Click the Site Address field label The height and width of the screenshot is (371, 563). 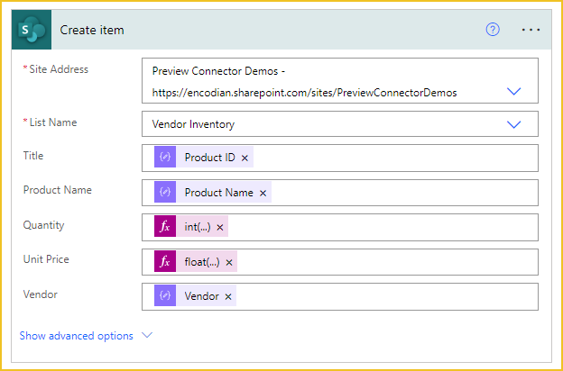[59, 69]
